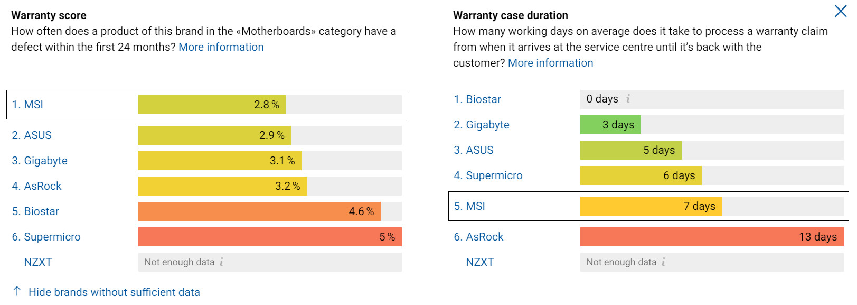Collapse list via Hide brands without sufficient data
857x305 pixels.
point(114,292)
